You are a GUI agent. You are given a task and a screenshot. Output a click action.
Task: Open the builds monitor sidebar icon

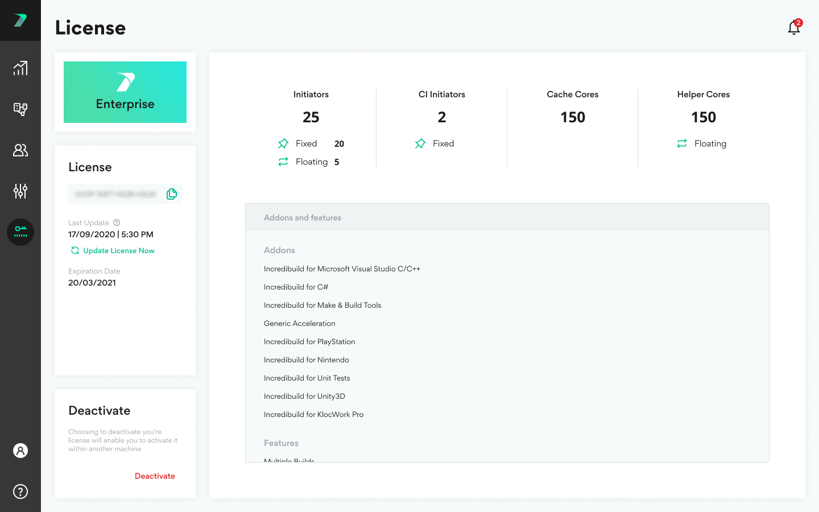point(20,109)
